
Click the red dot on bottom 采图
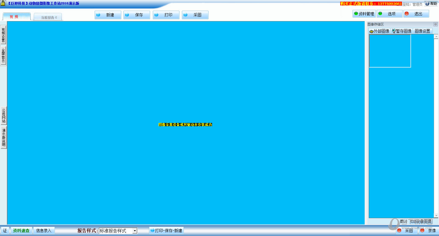pos(399,231)
